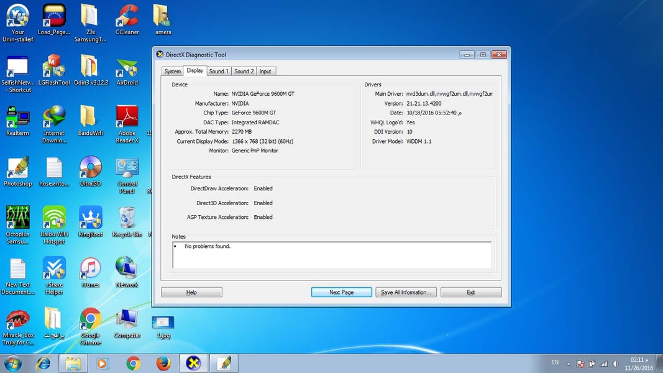
Task: Select the Display tab
Action: click(x=195, y=71)
